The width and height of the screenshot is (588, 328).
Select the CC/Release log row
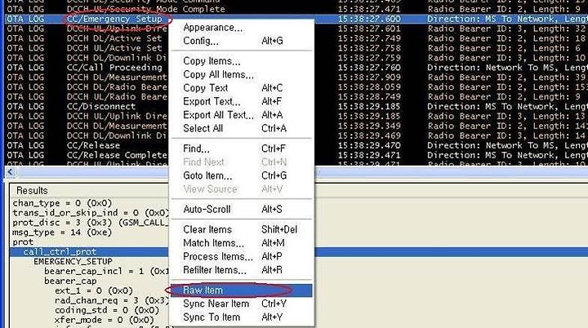(x=93, y=145)
